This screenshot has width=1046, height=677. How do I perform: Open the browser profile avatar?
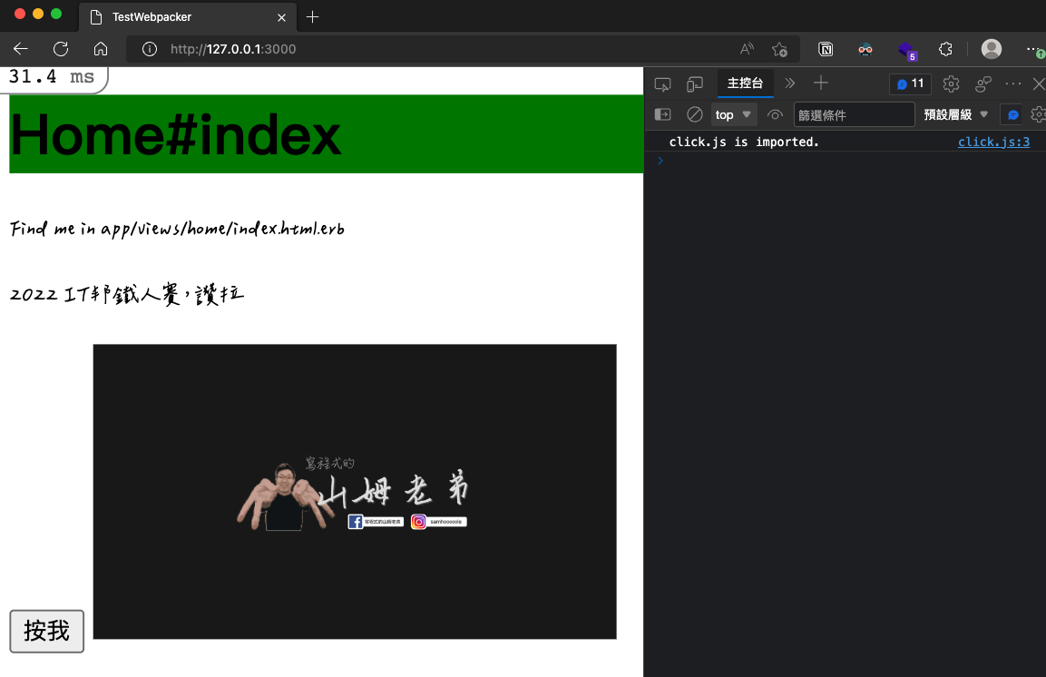992,49
